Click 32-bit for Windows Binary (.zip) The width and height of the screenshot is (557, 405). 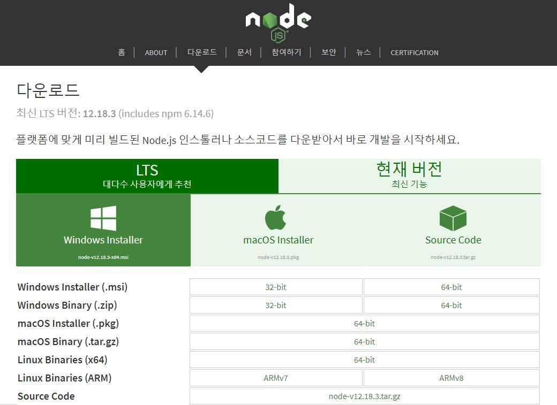point(276,305)
